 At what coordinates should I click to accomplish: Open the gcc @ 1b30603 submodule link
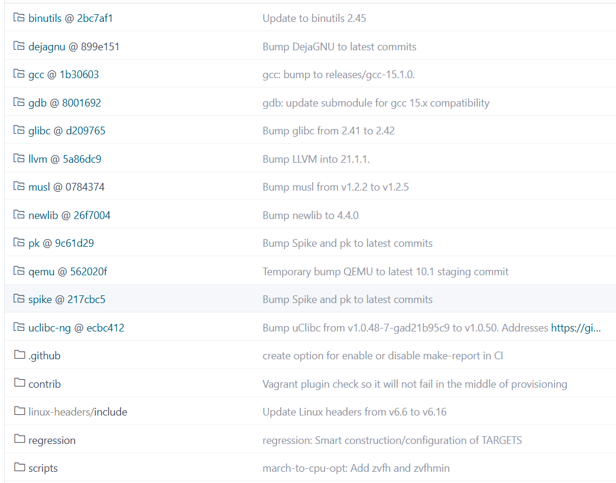coord(64,75)
